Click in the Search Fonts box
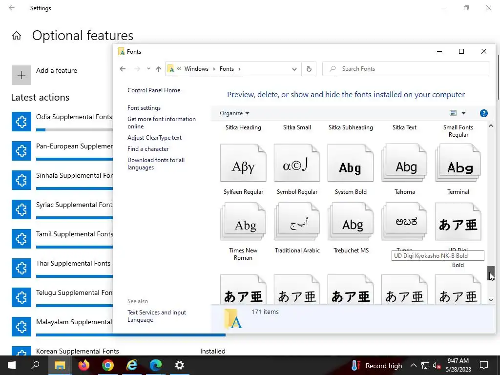The image size is (500, 375). tap(405, 69)
